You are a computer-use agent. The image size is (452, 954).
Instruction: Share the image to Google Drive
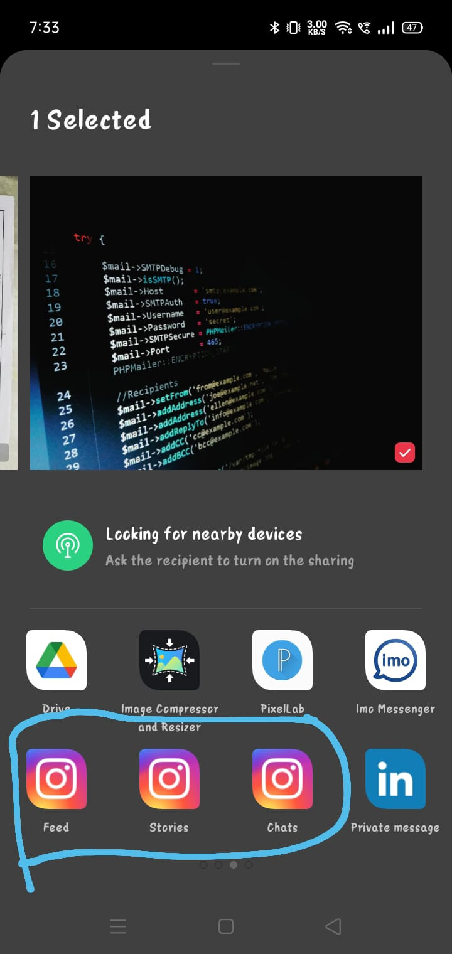(x=56, y=660)
